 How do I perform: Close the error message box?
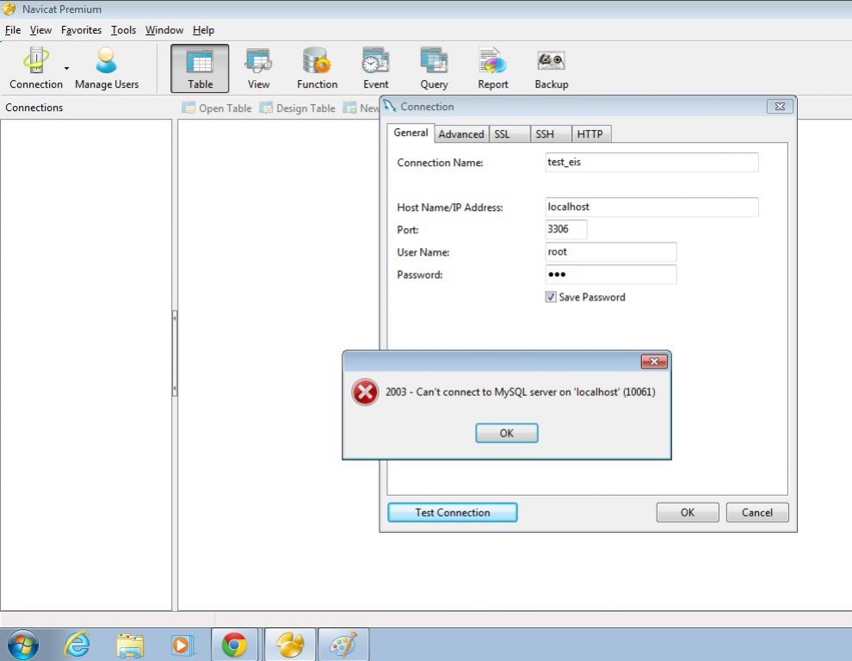(654, 361)
